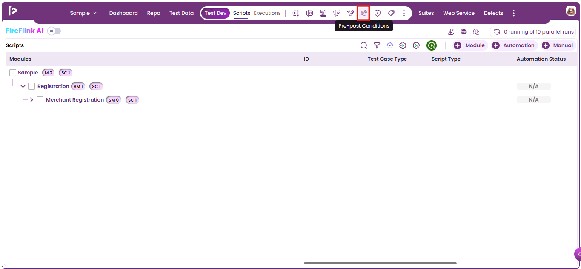581x269 pixels.
Task: Collapse the Registration module chevron
Action: click(x=23, y=86)
